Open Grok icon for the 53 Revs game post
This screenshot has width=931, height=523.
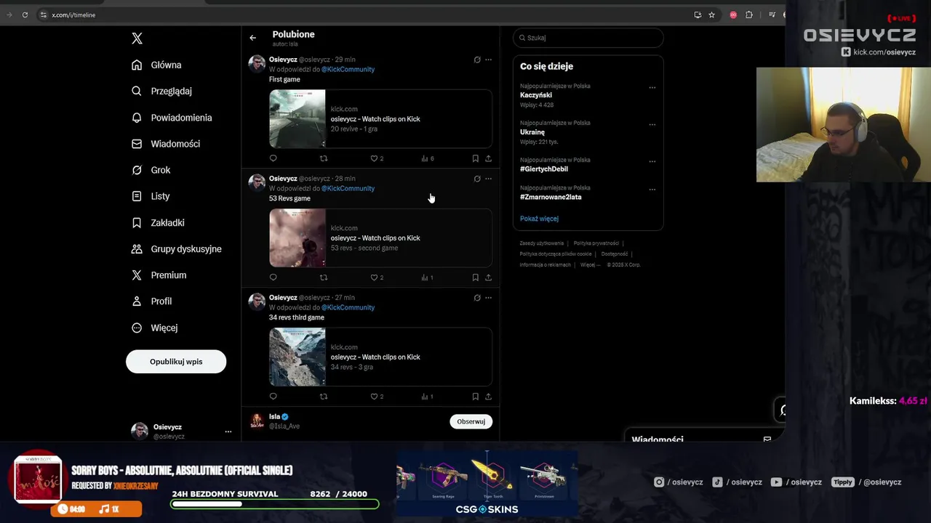coord(477,179)
